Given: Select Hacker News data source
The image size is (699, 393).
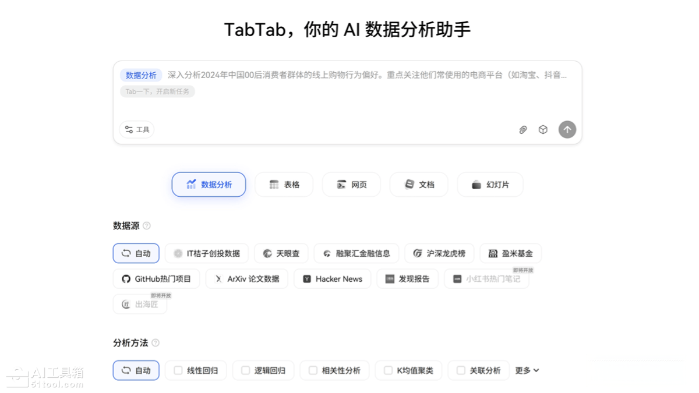Looking at the screenshot, I should (332, 279).
